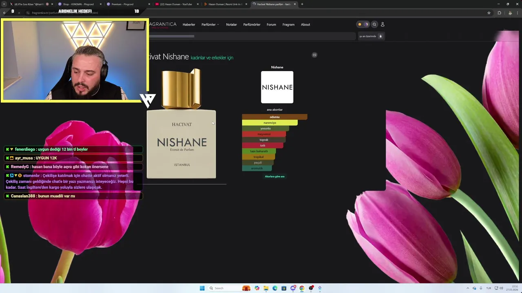
Task: Open the clock showing 22:51
Action: (x=512, y=288)
